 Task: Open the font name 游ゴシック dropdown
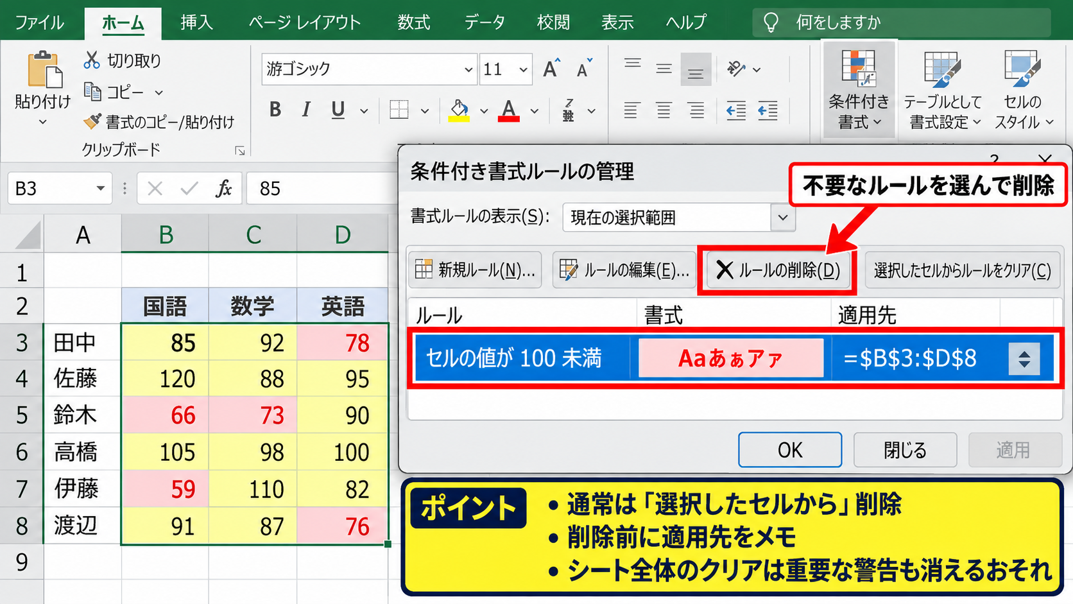pyautogui.click(x=468, y=69)
